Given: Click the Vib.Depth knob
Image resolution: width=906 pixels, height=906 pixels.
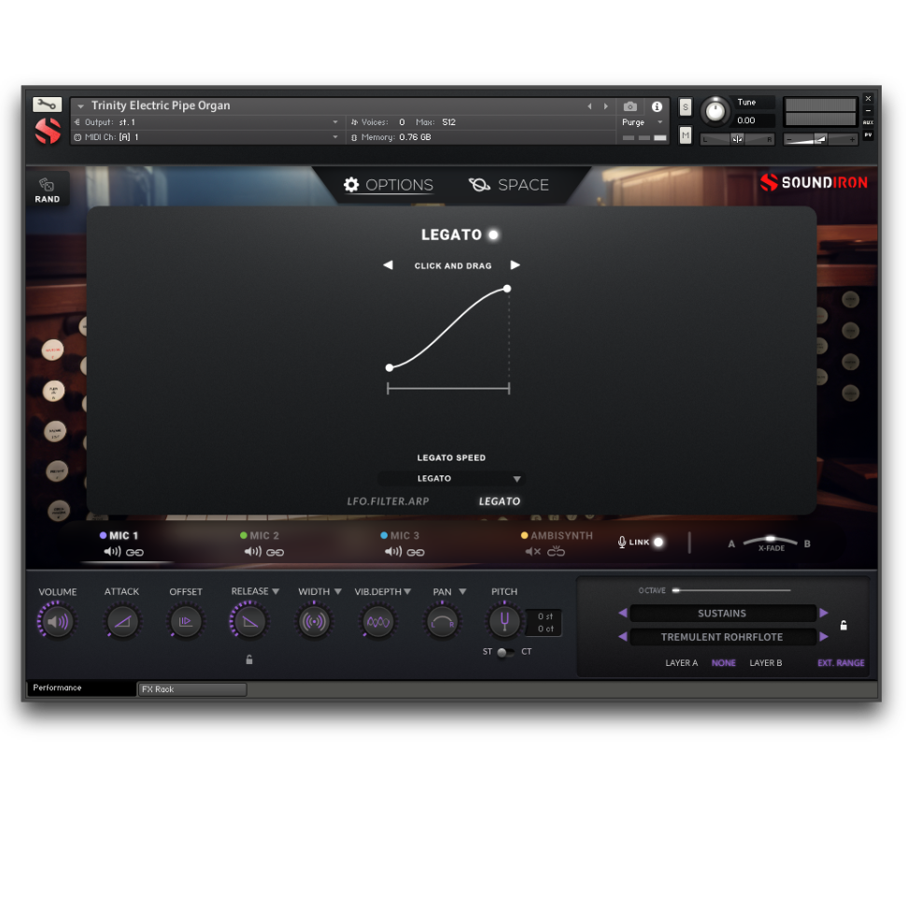Looking at the screenshot, I should pyautogui.click(x=378, y=622).
